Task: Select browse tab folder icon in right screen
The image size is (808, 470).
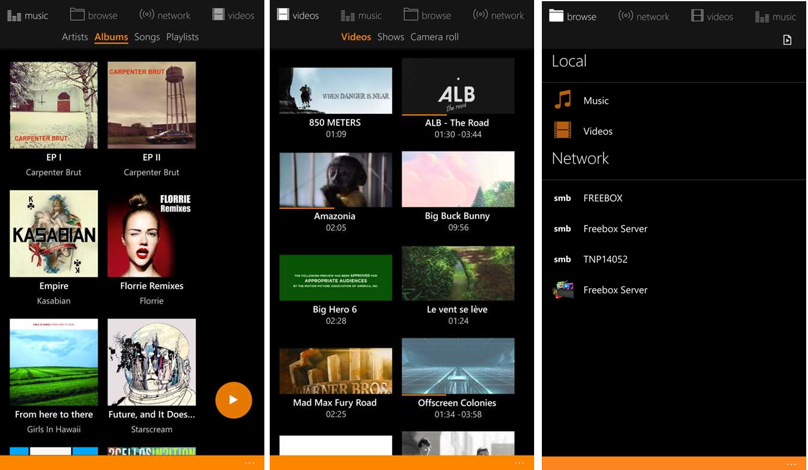Action: click(x=556, y=16)
